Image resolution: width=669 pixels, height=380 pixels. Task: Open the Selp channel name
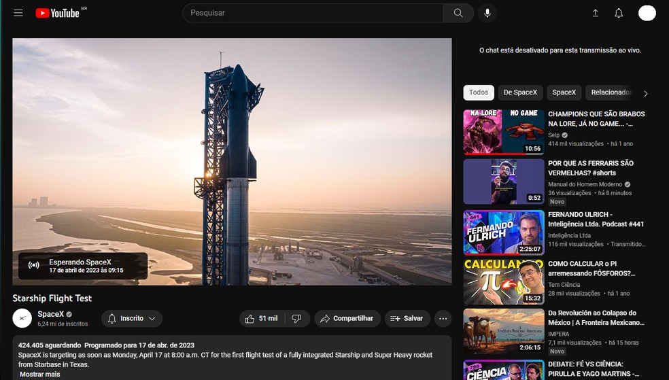pyautogui.click(x=554, y=135)
